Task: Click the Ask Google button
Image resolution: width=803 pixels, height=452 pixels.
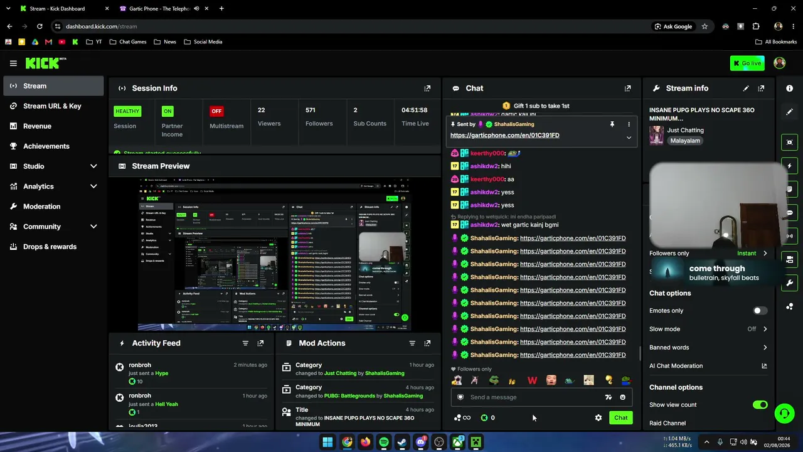Action: click(x=673, y=26)
